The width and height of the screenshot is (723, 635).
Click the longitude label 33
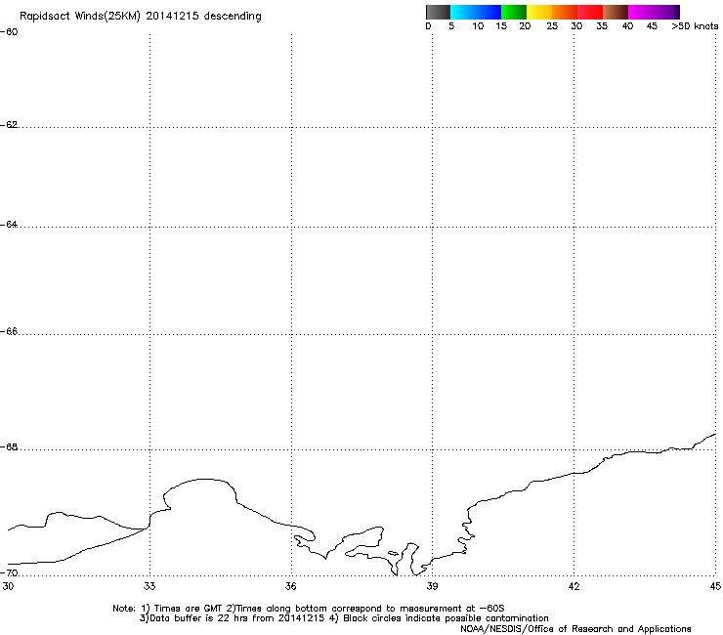point(149,586)
